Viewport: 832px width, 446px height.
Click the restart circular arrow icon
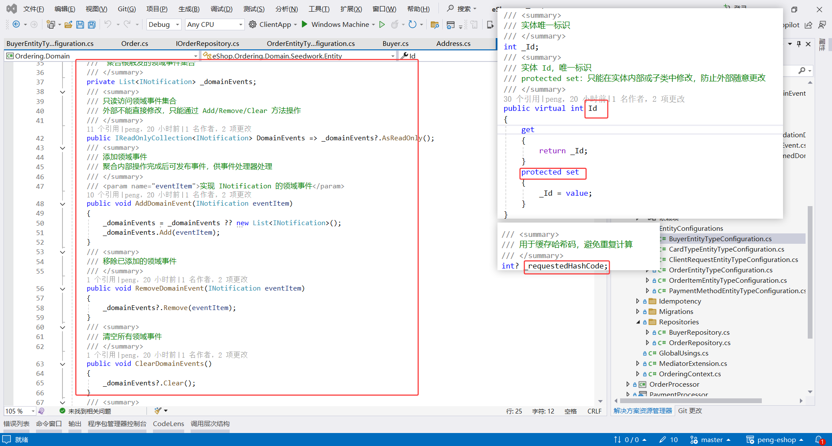pos(413,24)
